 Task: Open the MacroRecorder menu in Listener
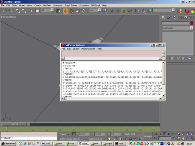click(x=88, y=49)
